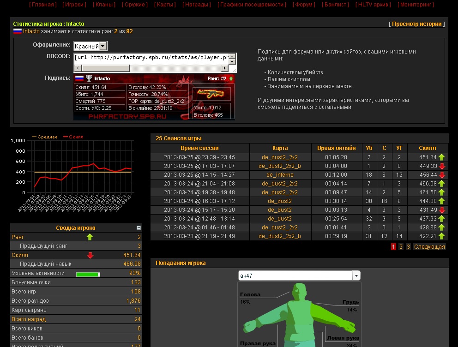The height and width of the screenshot is (347, 458).
Task: Click the green arrow next to skill 466.08
Action: (442, 184)
